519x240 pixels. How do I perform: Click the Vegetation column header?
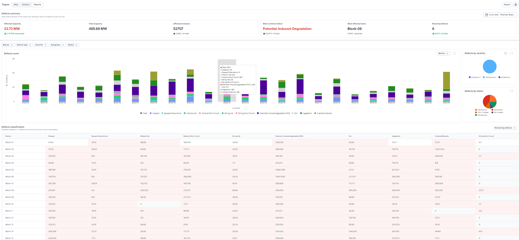click(396, 136)
